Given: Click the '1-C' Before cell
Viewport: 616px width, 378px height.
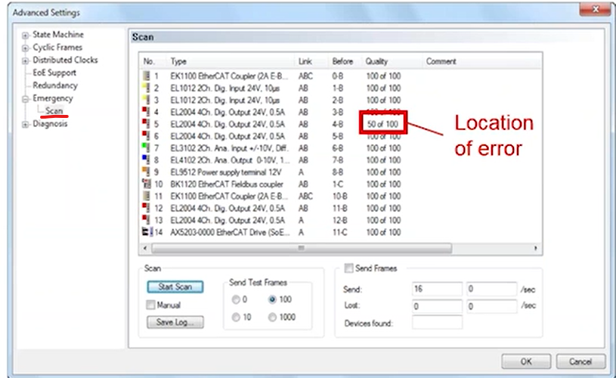Looking at the screenshot, I should pyautogui.click(x=338, y=184).
